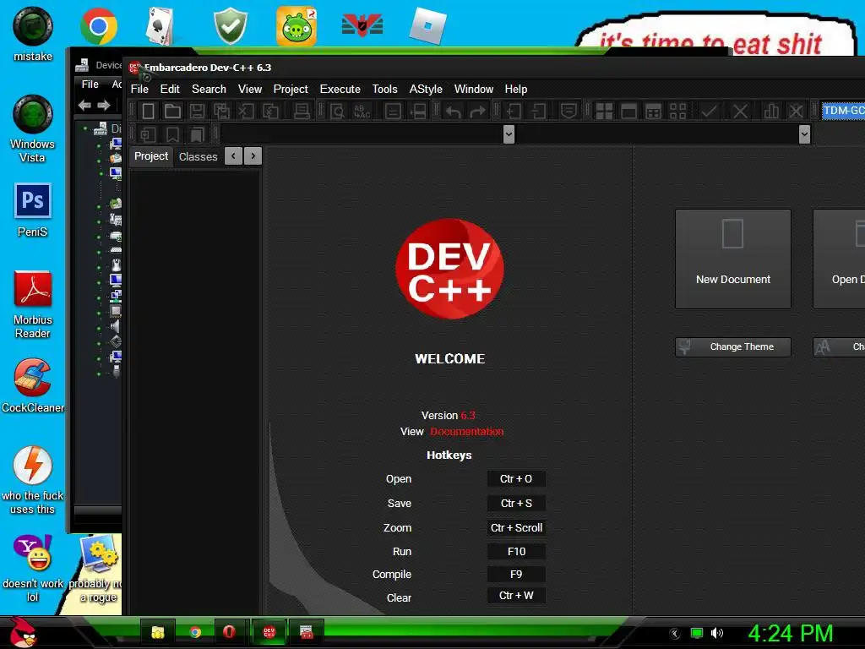Click the Close All files toolbar icon
Screen dimensions: 865x649
(271, 111)
